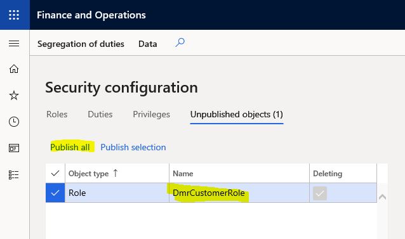
Task: Toggle the Deleting checkbox for DmrCustomerRole
Action: (320, 193)
